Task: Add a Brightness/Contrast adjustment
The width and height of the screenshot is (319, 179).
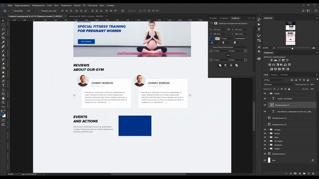Action: pyautogui.click(x=271, y=60)
